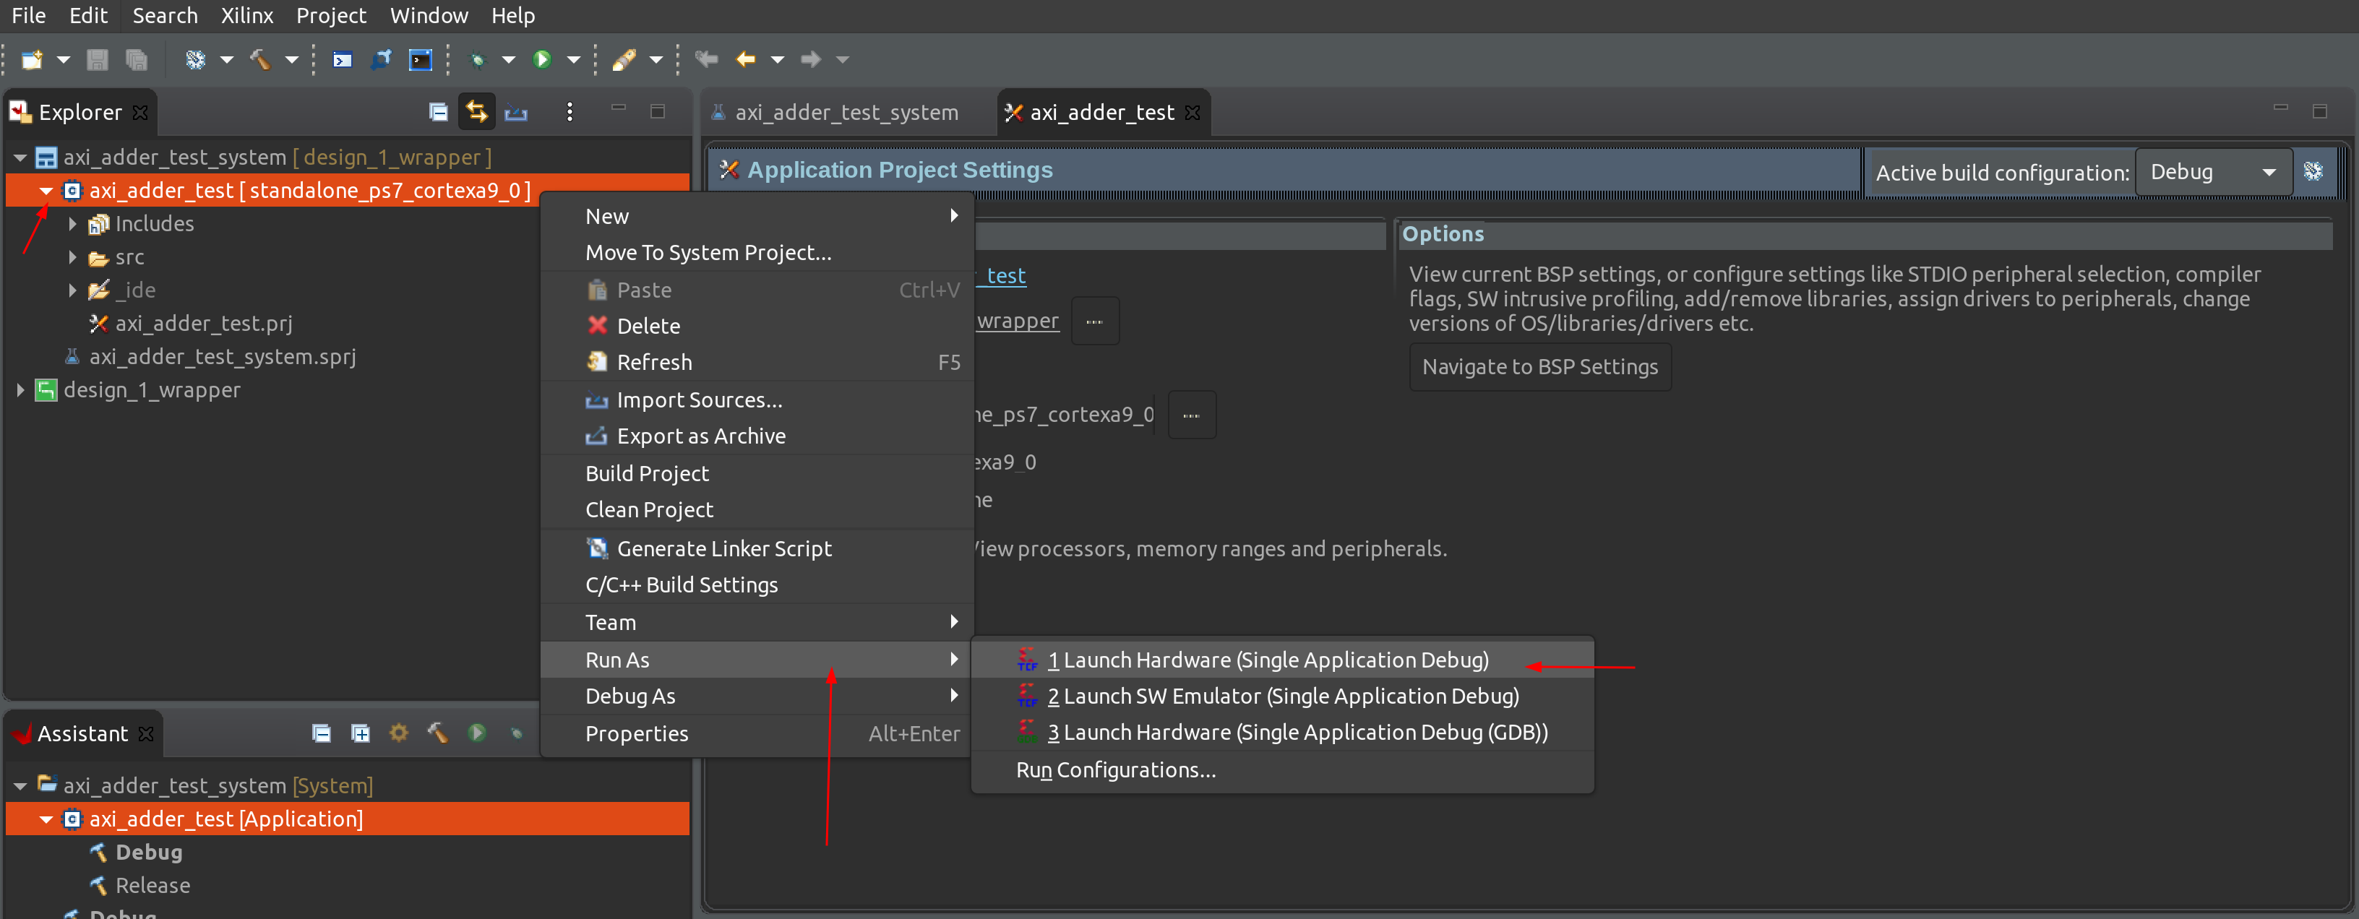Program the device using the flash toolbar icon
The height and width of the screenshot is (919, 2359).
pyautogui.click(x=382, y=59)
